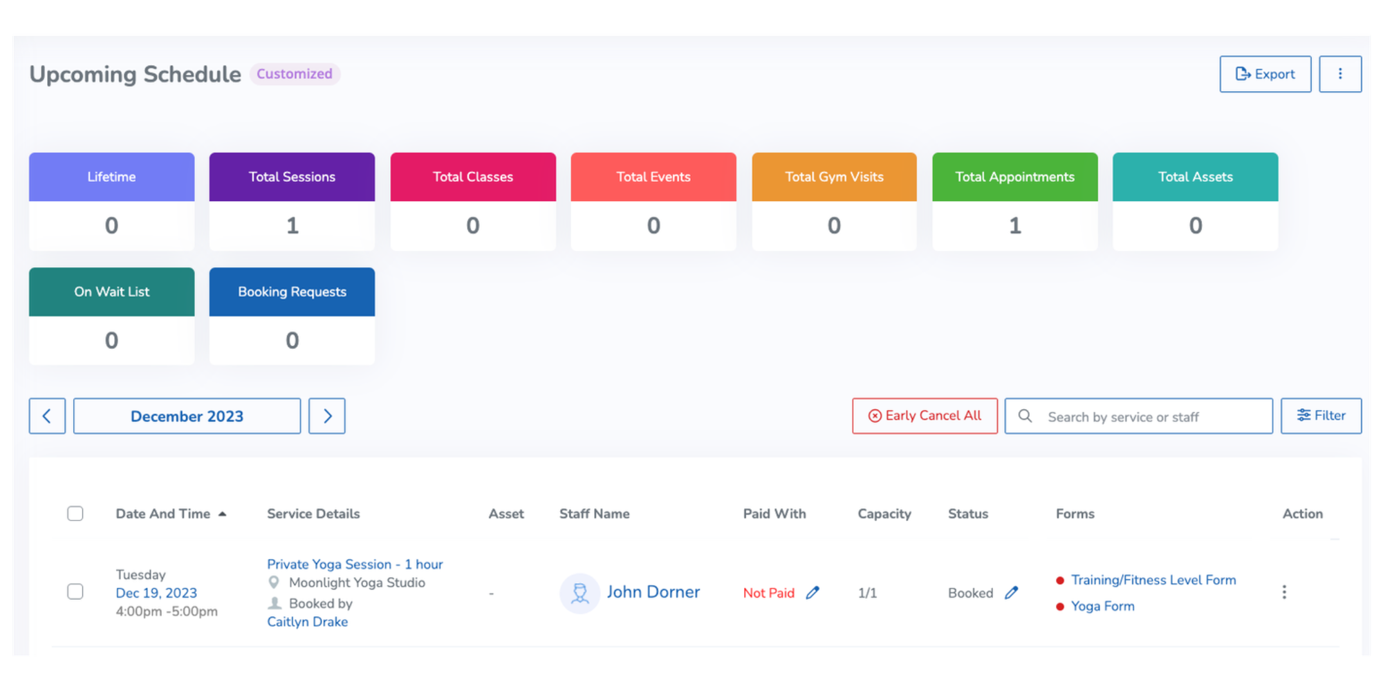Open the Training/Fitness Level Form link
The width and height of the screenshot is (1383, 691).
(1153, 580)
